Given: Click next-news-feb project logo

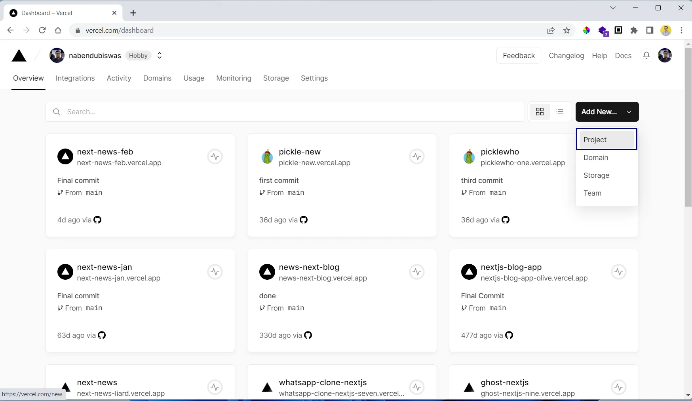Looking at the screenshot, I should pos(65,156).
